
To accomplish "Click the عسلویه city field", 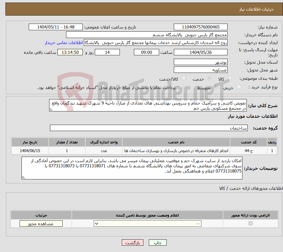I will pyautogui.click(x=200, y=70).
